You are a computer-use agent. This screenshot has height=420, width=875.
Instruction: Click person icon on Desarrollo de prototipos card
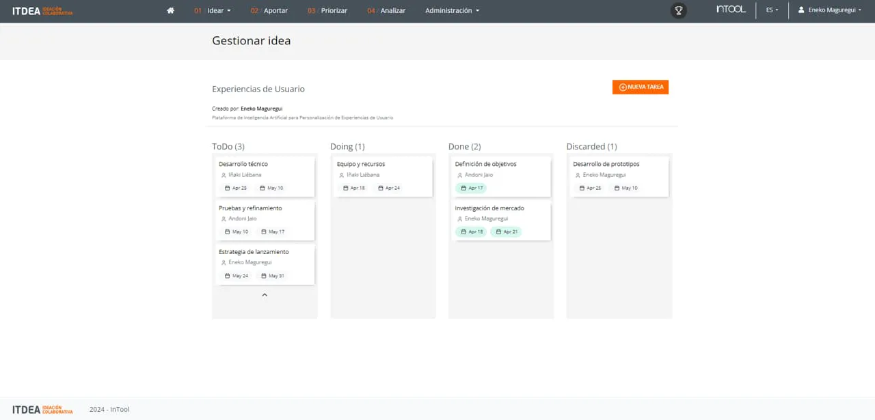pyautogui.click(x=578, y=175)
